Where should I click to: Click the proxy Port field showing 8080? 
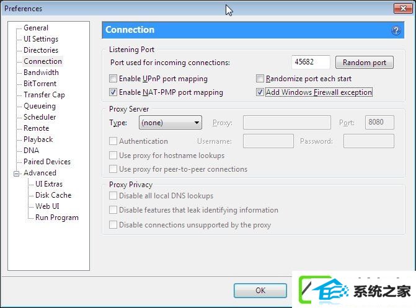379,122
